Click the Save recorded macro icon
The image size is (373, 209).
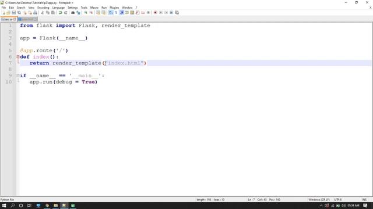point(177,13)
